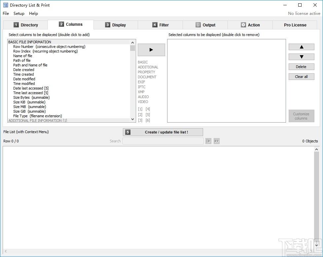This screenshot has width=323, height=257.
Task: Open the Display tab
Action: [x=116, y=25]
